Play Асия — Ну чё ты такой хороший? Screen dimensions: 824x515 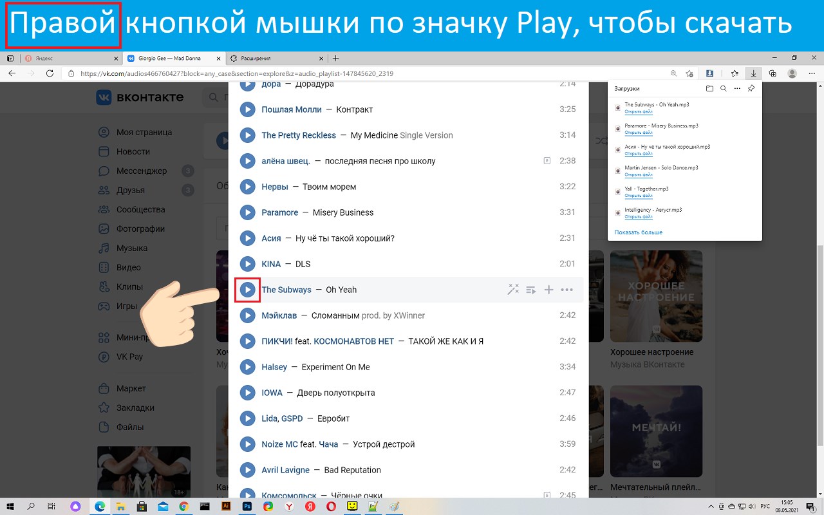[x=247, y=238]
